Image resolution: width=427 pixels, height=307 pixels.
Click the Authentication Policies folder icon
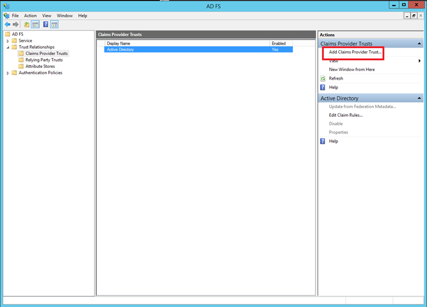14,73
